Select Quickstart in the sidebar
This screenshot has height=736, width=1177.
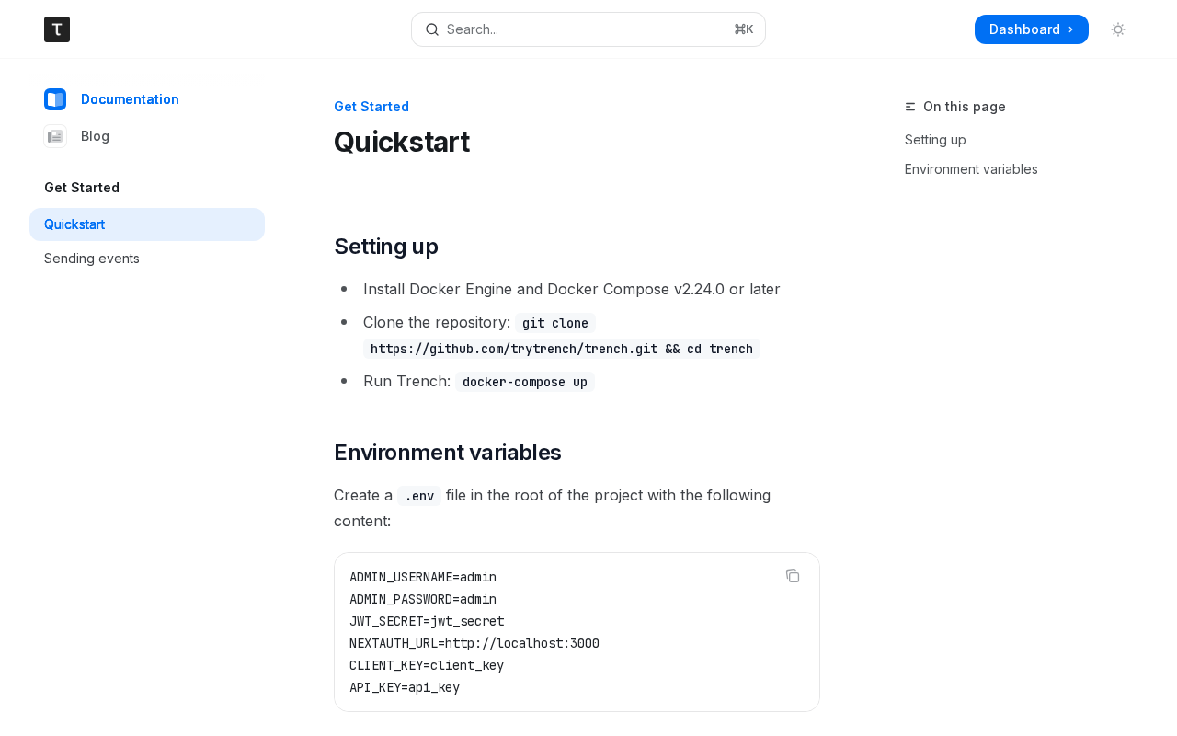147,224
